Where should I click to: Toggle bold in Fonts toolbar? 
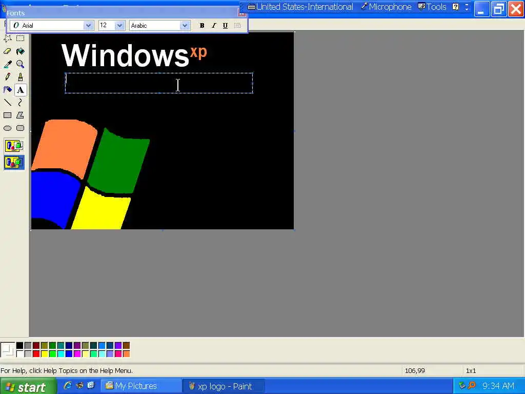(x=202, y=26)
